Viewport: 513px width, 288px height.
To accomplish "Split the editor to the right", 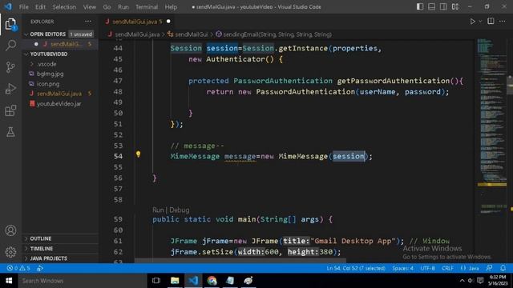I will click(x=491, y=22).
